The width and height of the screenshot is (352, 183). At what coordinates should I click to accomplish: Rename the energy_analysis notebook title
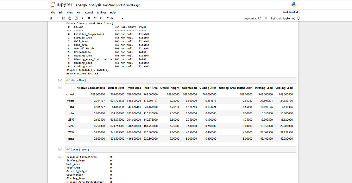coord(88,5)
